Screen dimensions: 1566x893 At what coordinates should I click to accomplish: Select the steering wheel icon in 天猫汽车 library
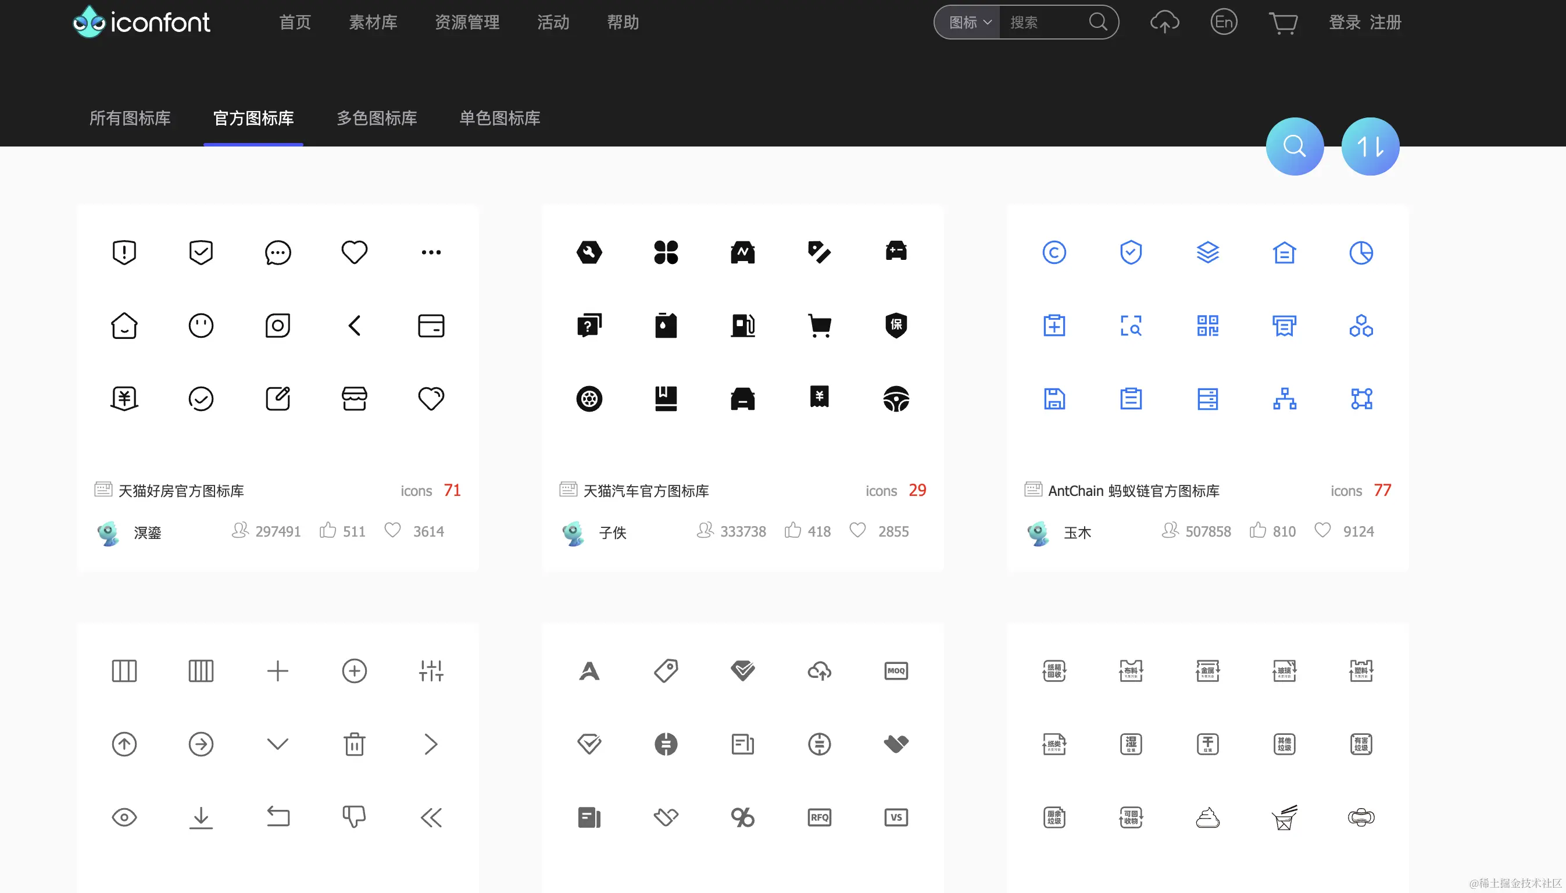point(896,399)
